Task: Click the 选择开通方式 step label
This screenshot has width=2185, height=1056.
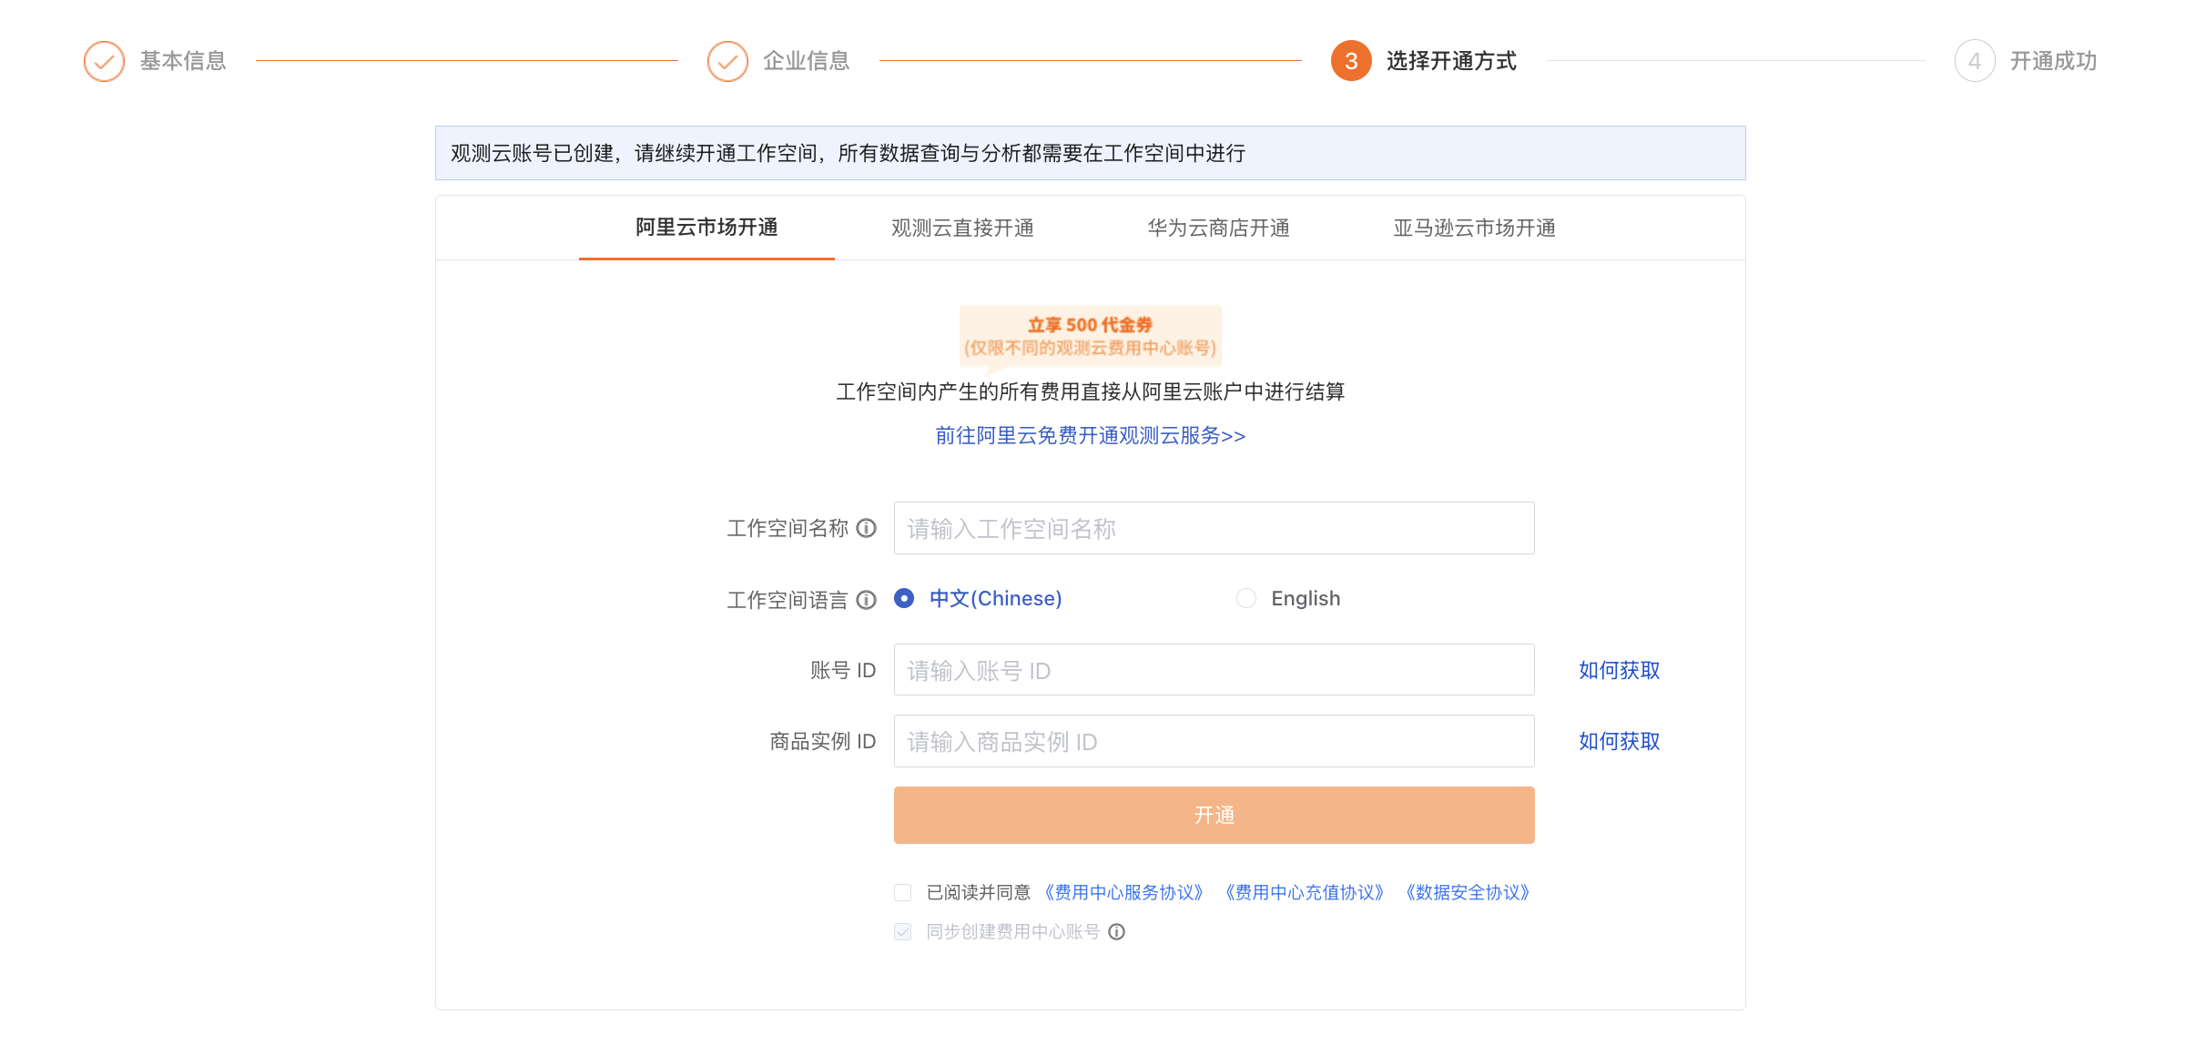Action: click(x=1451, y=61)
